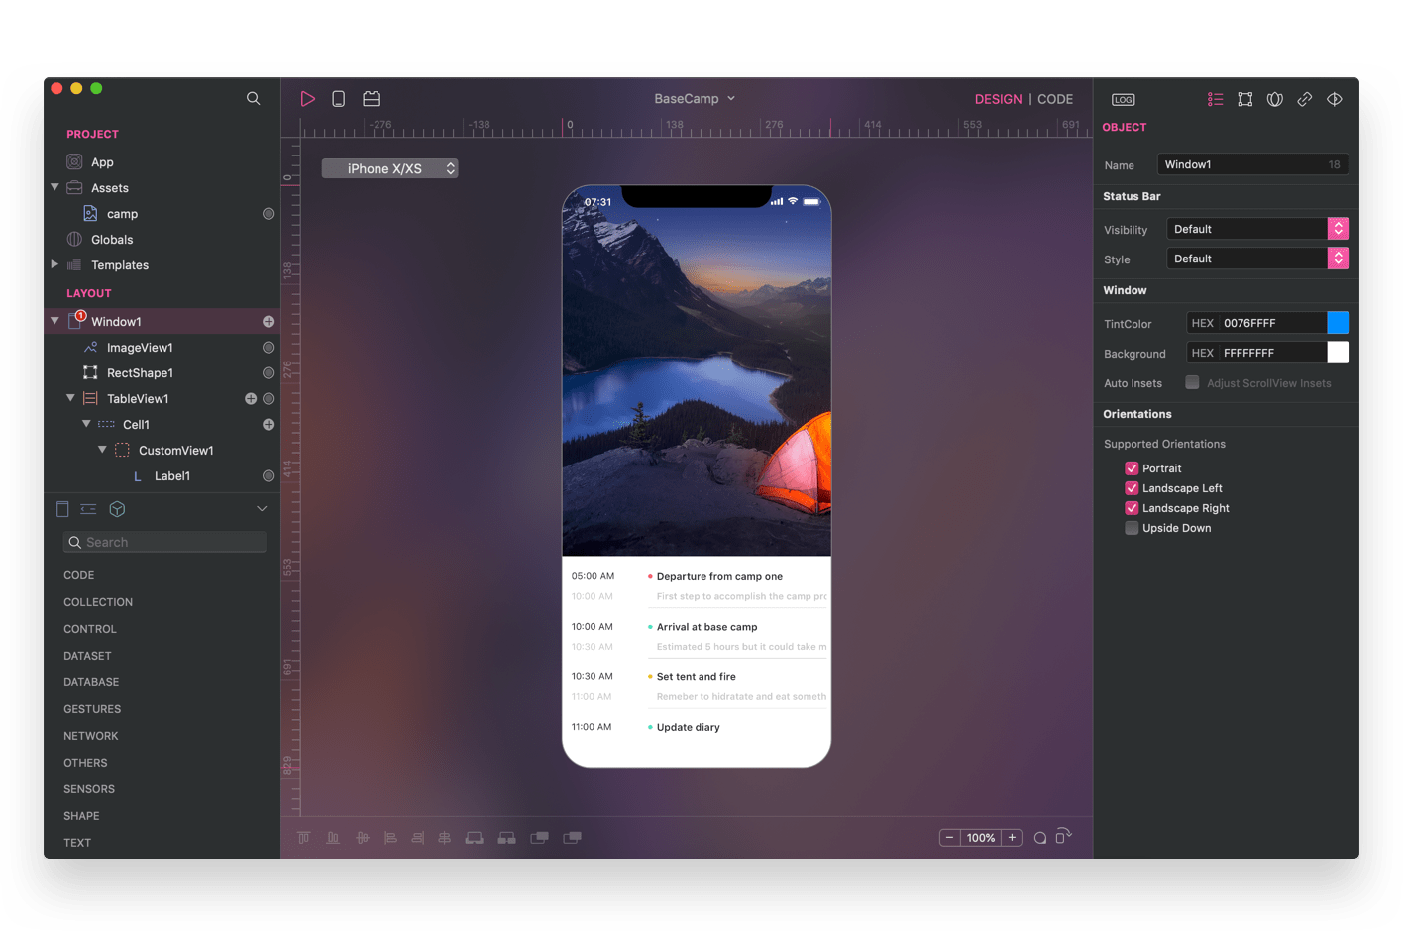1403x931 pixels.
Task: Select the COLLECTION library category
Action: (98, 602)
